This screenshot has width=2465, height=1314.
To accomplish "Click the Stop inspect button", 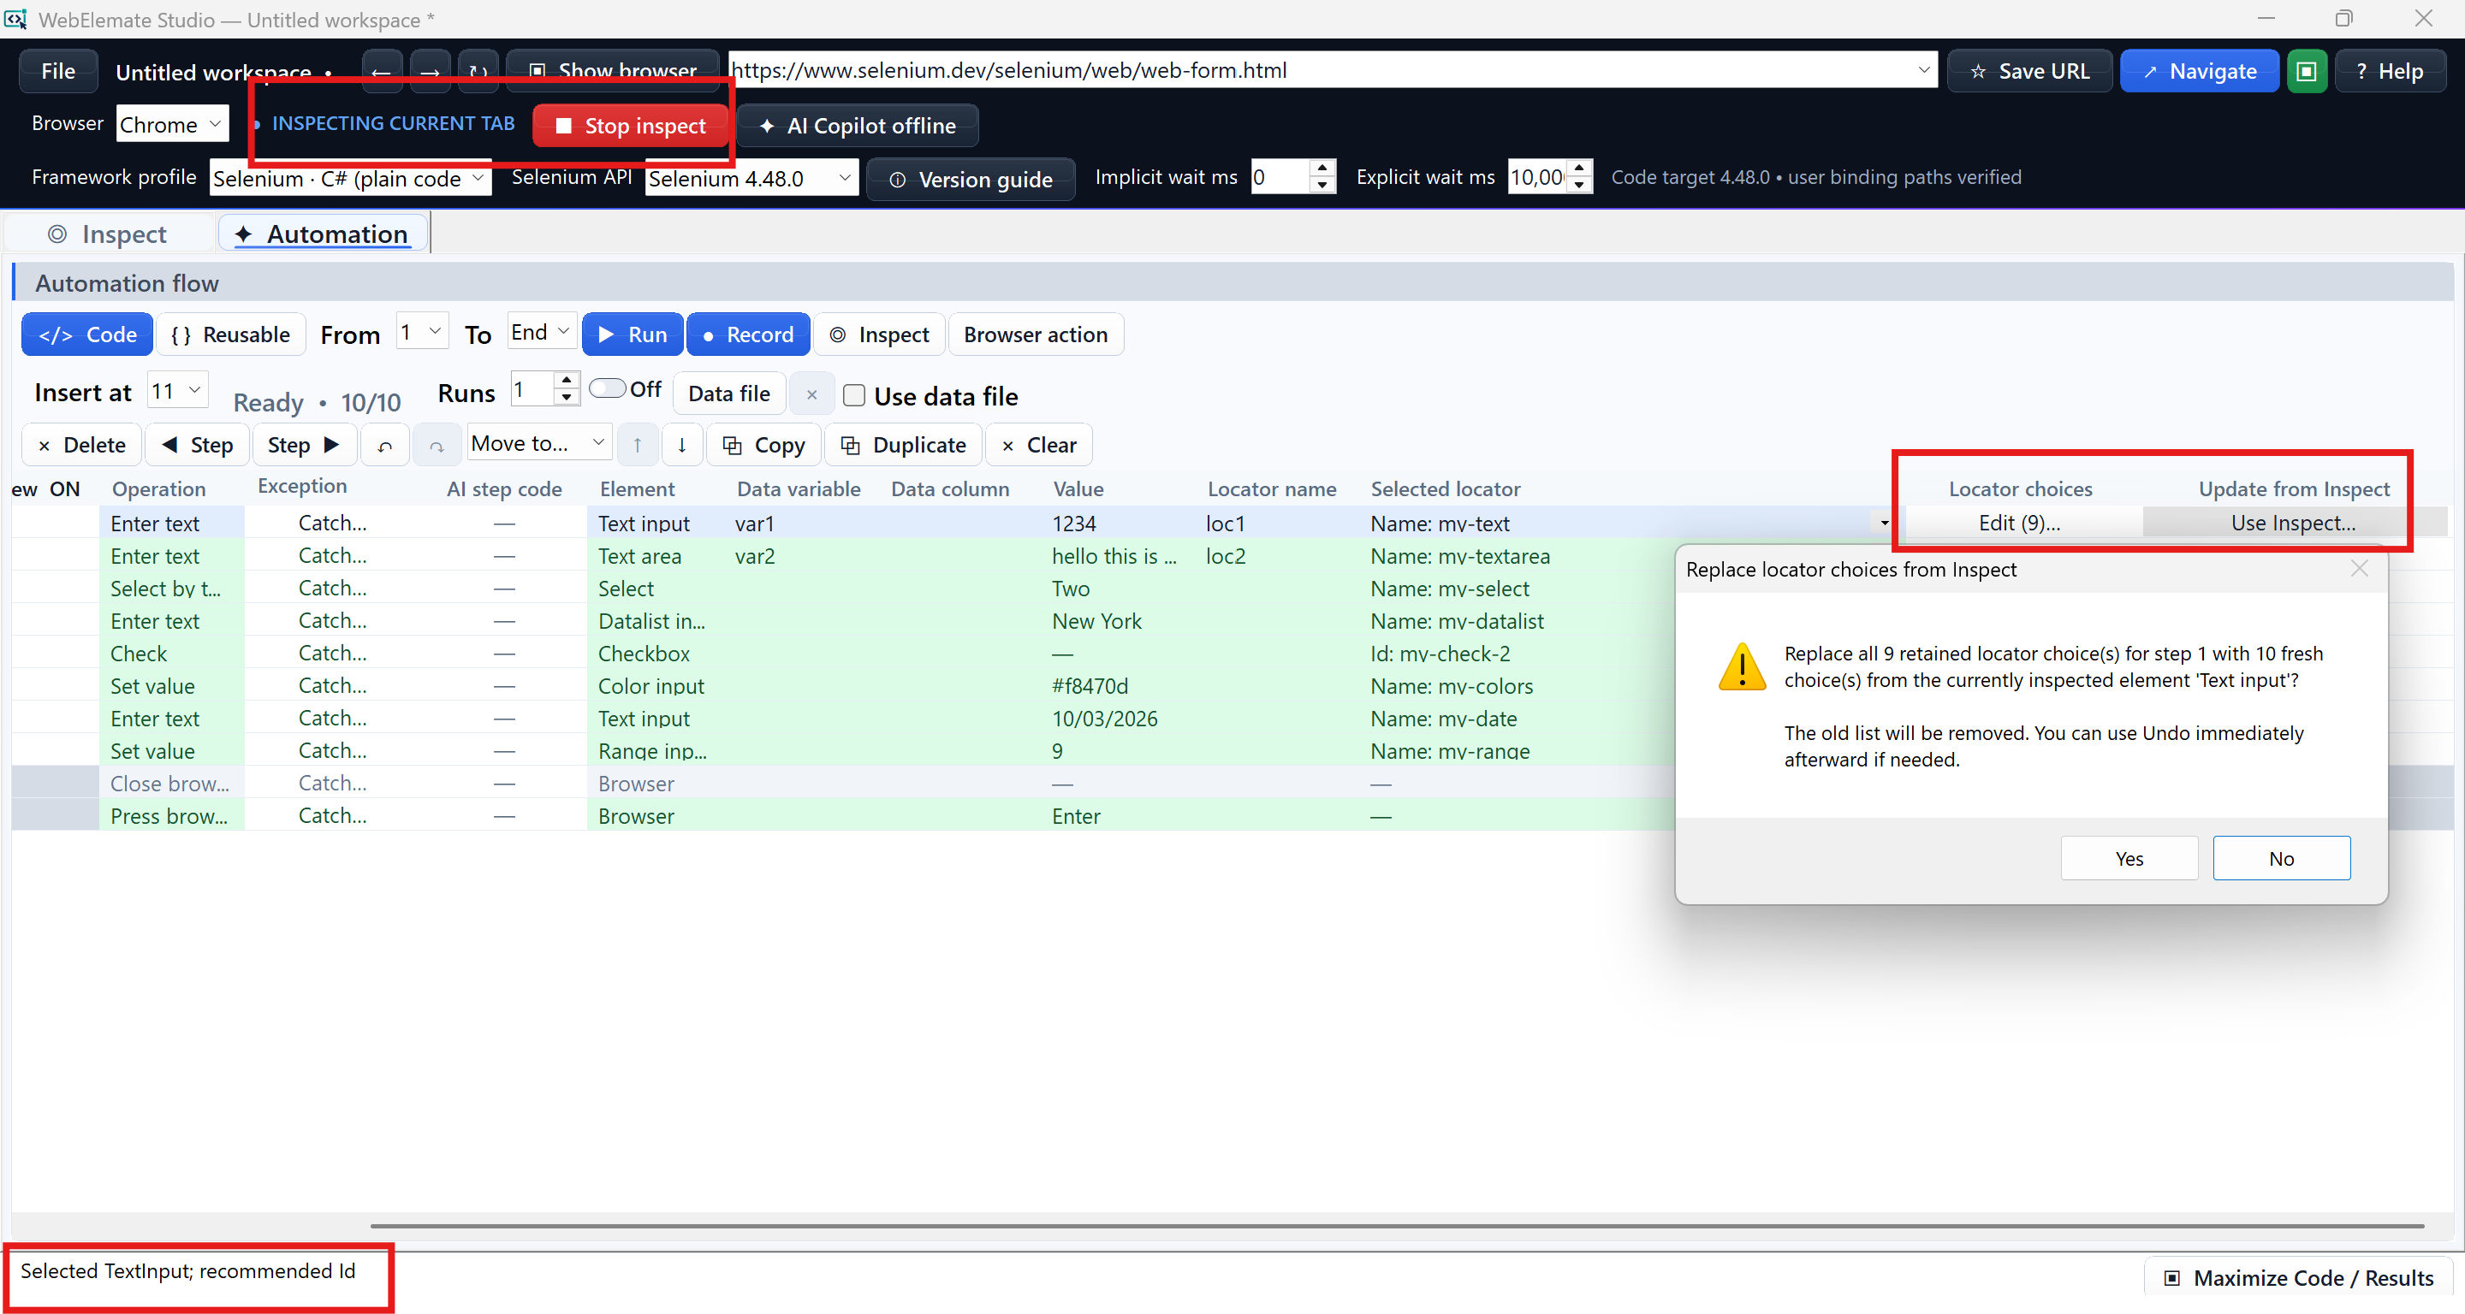I will coord(631,125).
